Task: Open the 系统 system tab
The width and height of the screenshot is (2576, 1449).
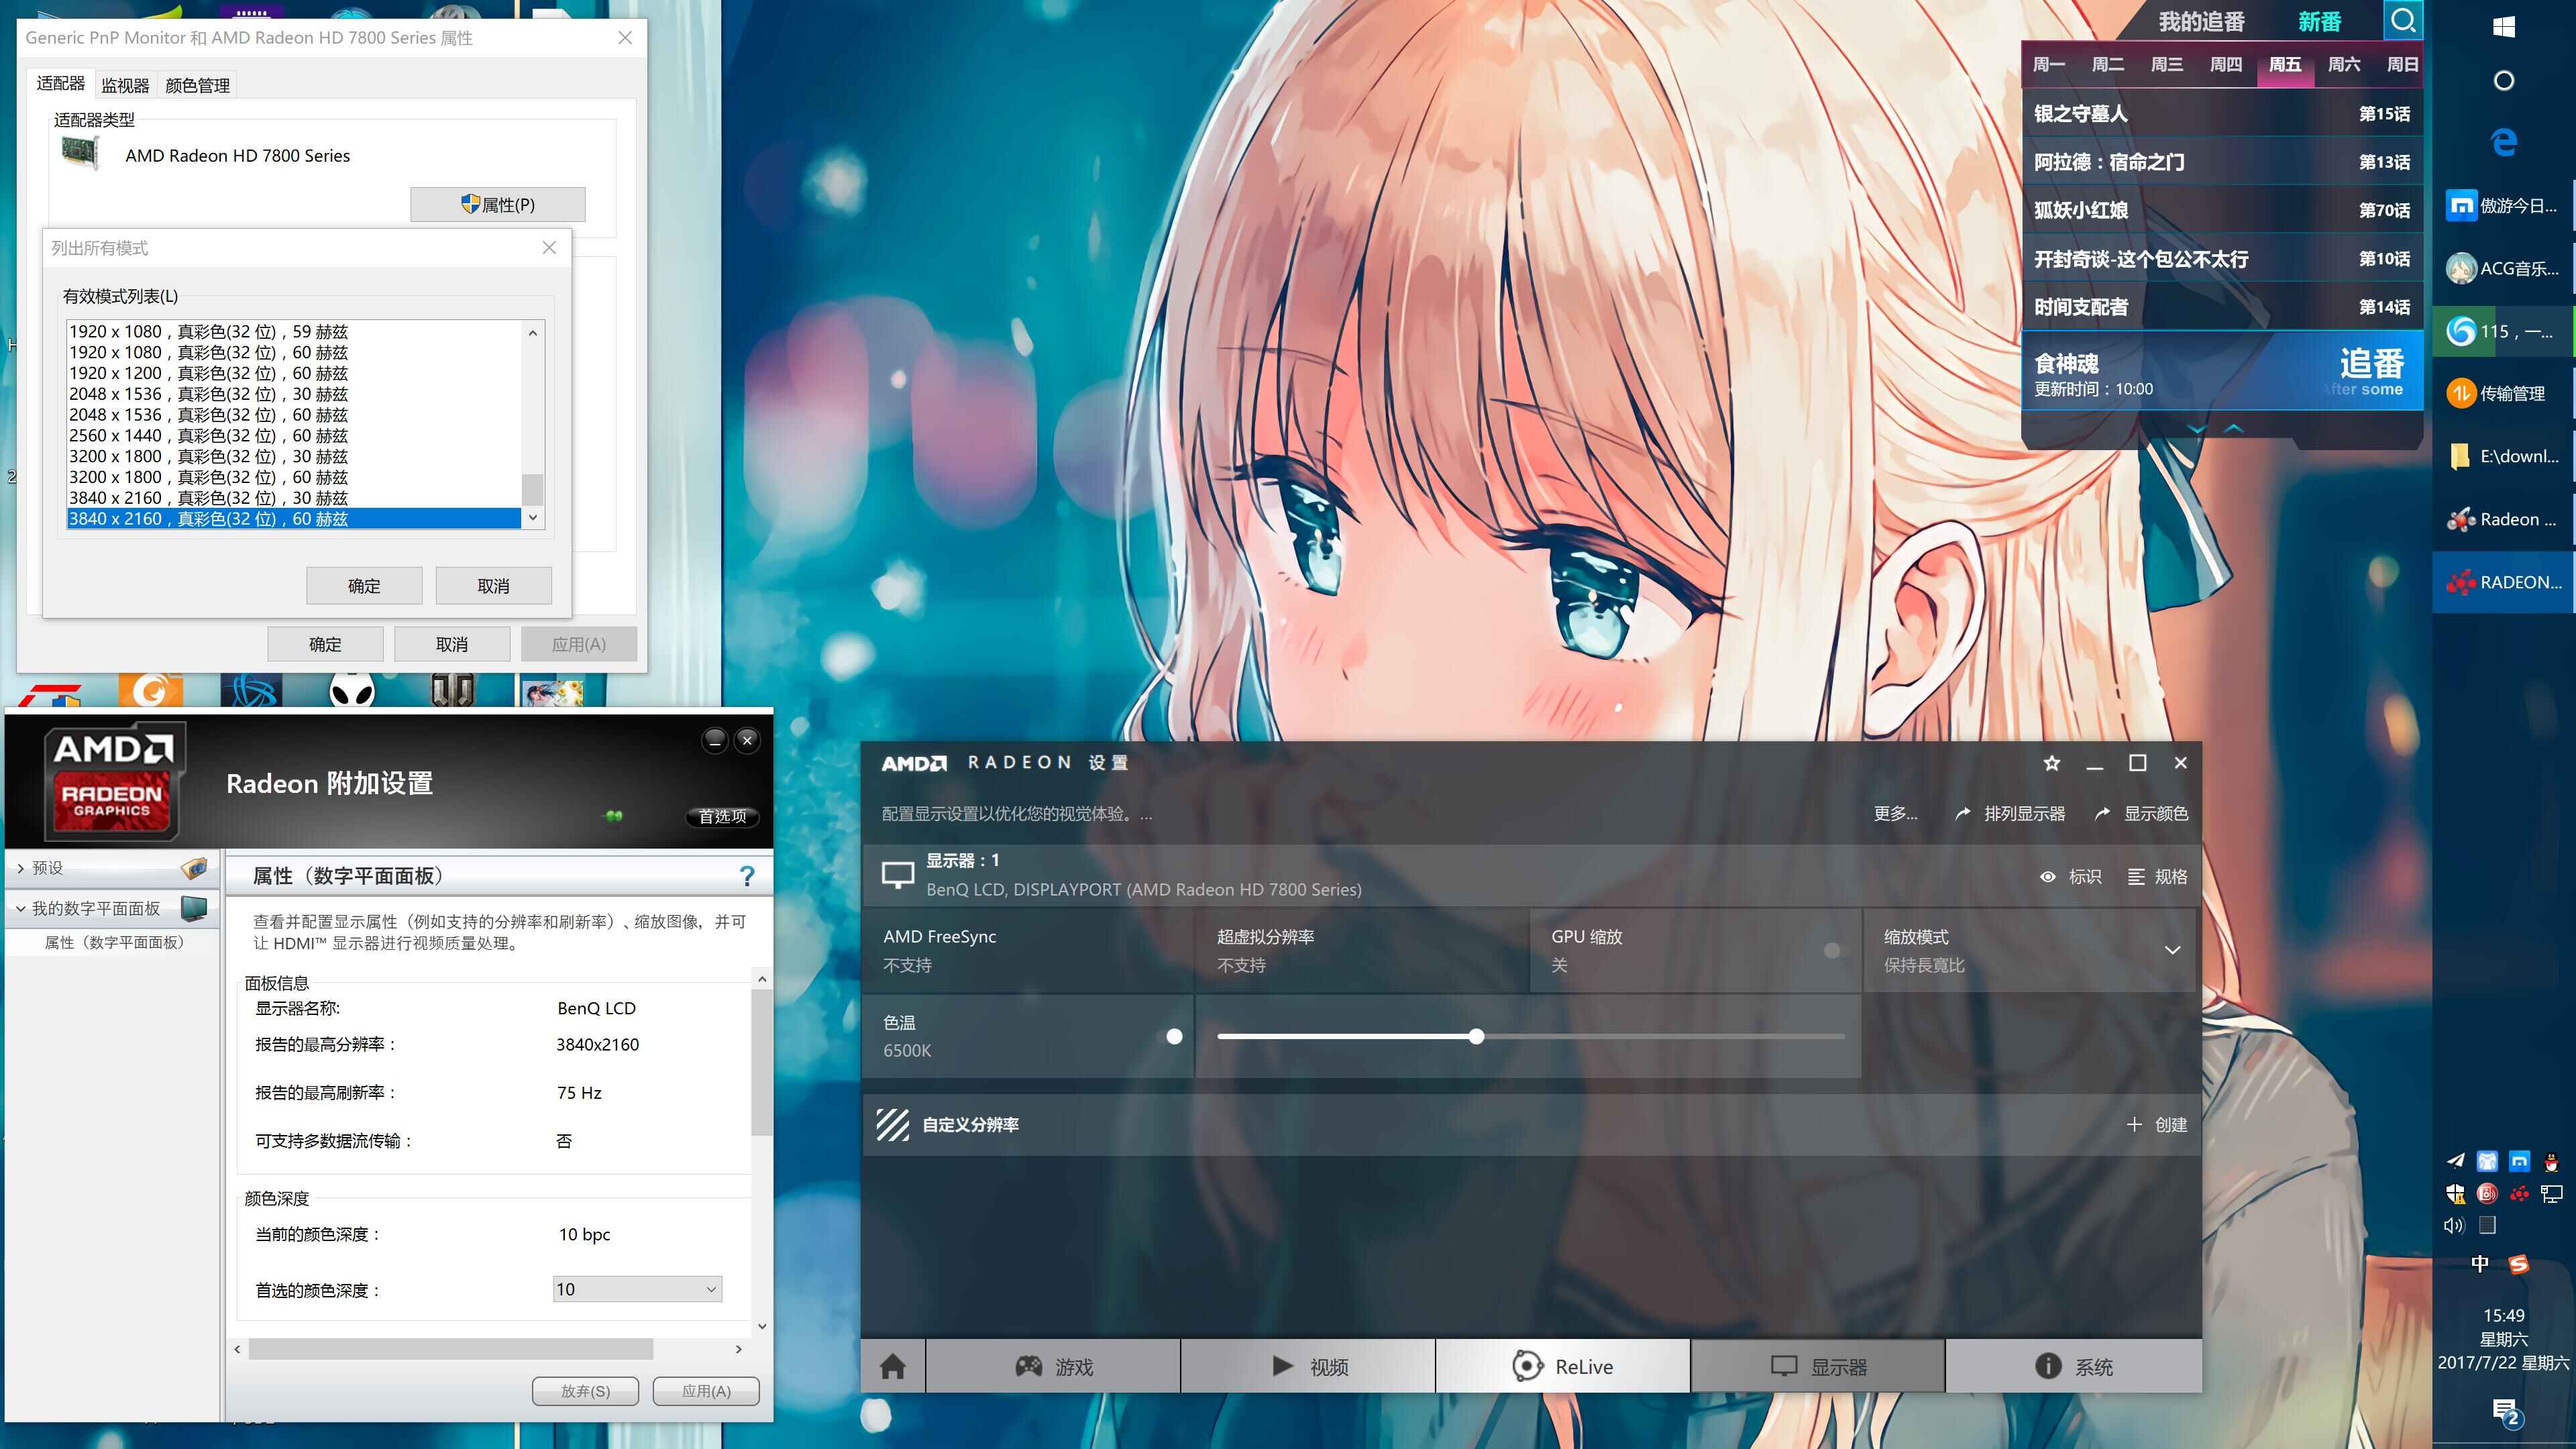Action: click(2074, 1366)
